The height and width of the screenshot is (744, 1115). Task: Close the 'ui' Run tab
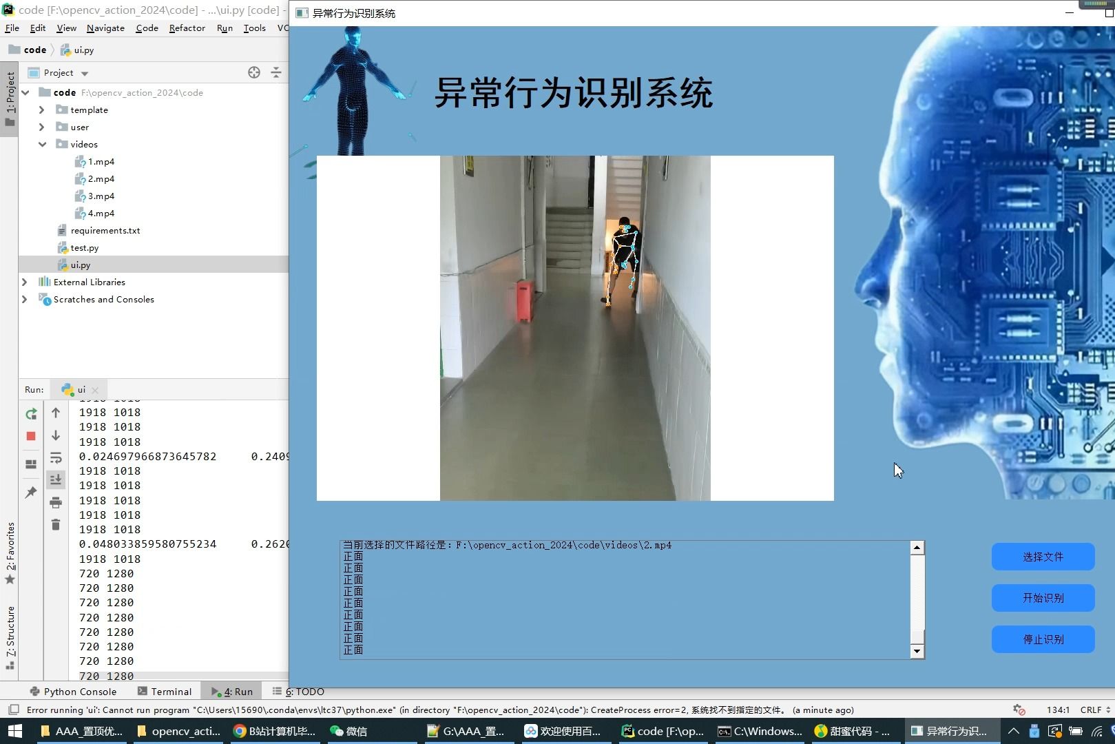(x=95, y=390)
